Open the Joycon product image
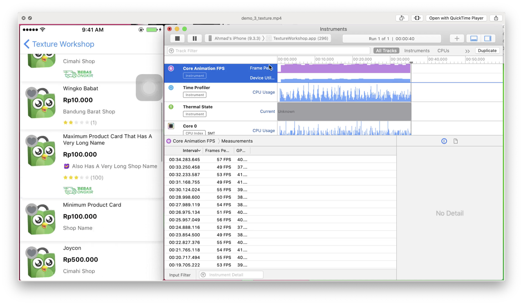The width and height of the screenshot is (523, 305). pyautogui.click(x=41, y=263)
